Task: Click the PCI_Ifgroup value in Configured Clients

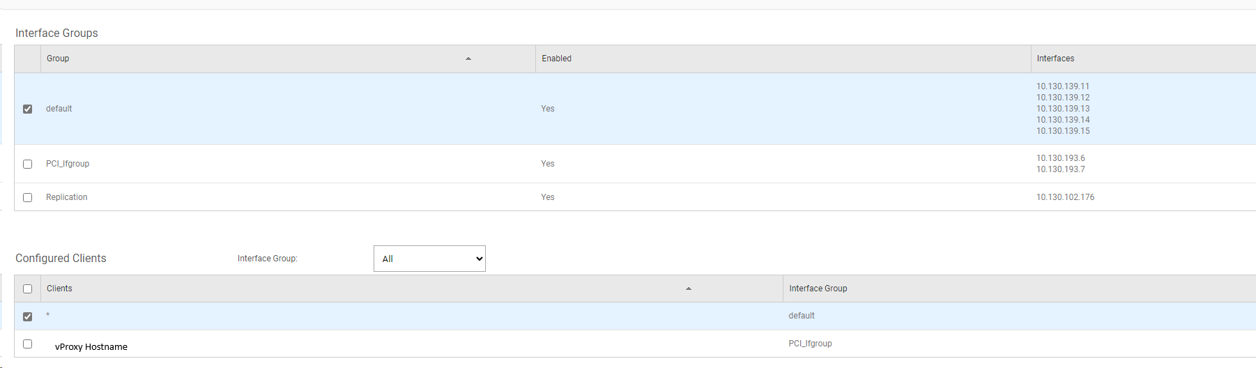Action: click(x=810, y=344)
